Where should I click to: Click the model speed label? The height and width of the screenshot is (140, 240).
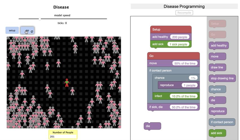(62, 15)
